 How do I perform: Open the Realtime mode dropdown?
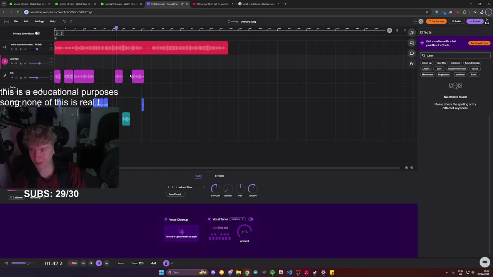[237, 219]
